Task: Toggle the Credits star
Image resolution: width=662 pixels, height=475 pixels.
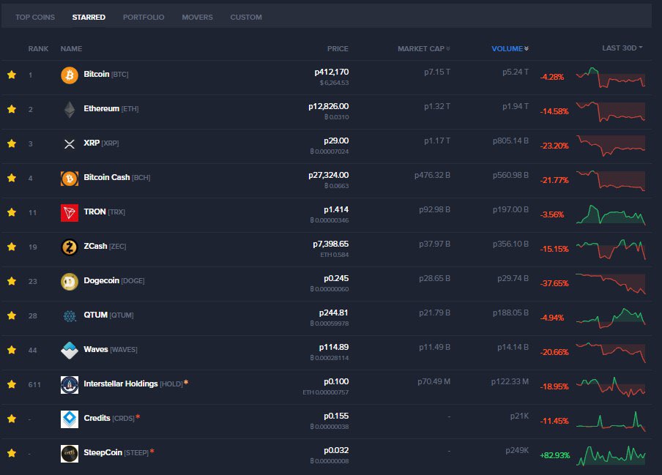Action: tap(12, 419)
